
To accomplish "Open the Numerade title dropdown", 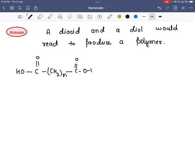I will (x=97, y=8).
